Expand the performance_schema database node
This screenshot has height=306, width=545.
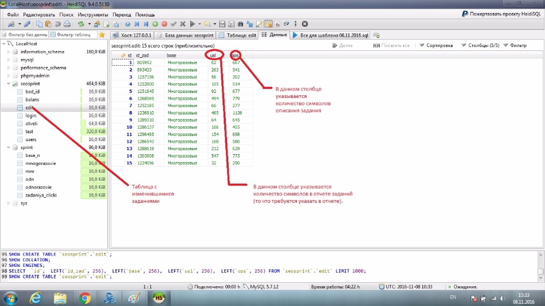point(9,67)
